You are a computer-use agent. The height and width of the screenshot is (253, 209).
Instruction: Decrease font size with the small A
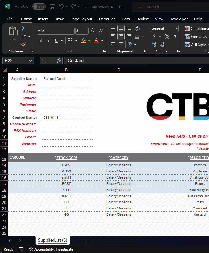pos(101,31)
